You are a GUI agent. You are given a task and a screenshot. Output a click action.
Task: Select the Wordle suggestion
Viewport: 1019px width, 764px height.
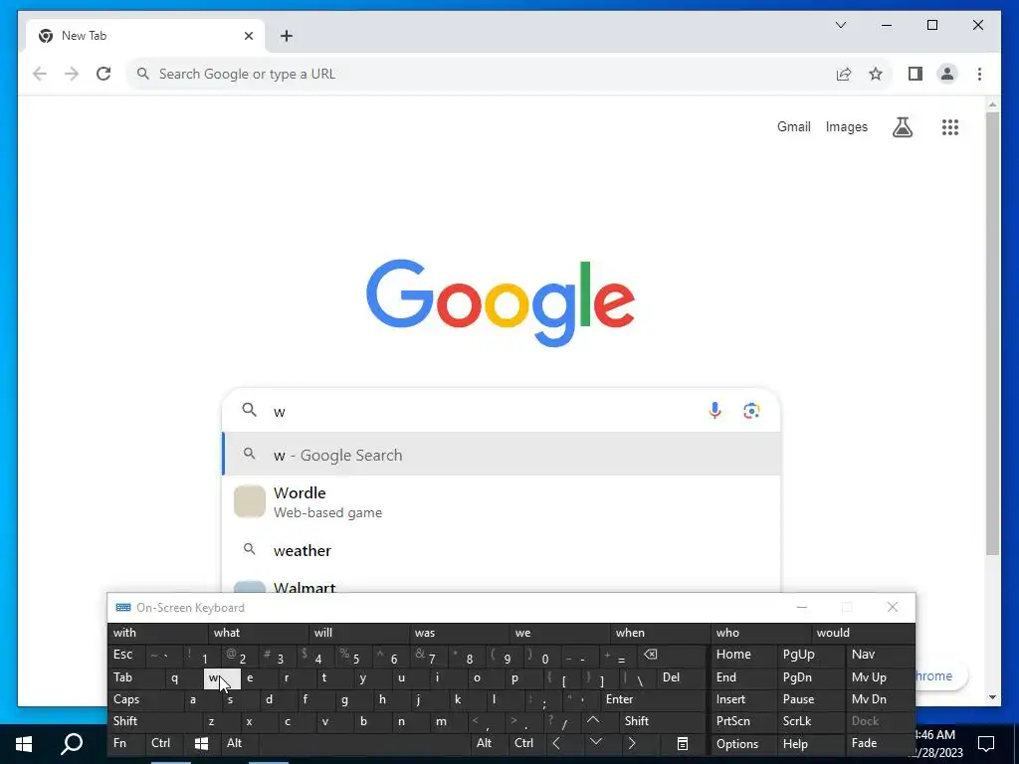coord(502,502)
